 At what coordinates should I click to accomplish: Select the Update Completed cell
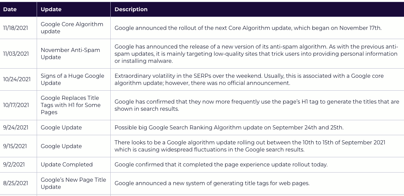[74, 164]
